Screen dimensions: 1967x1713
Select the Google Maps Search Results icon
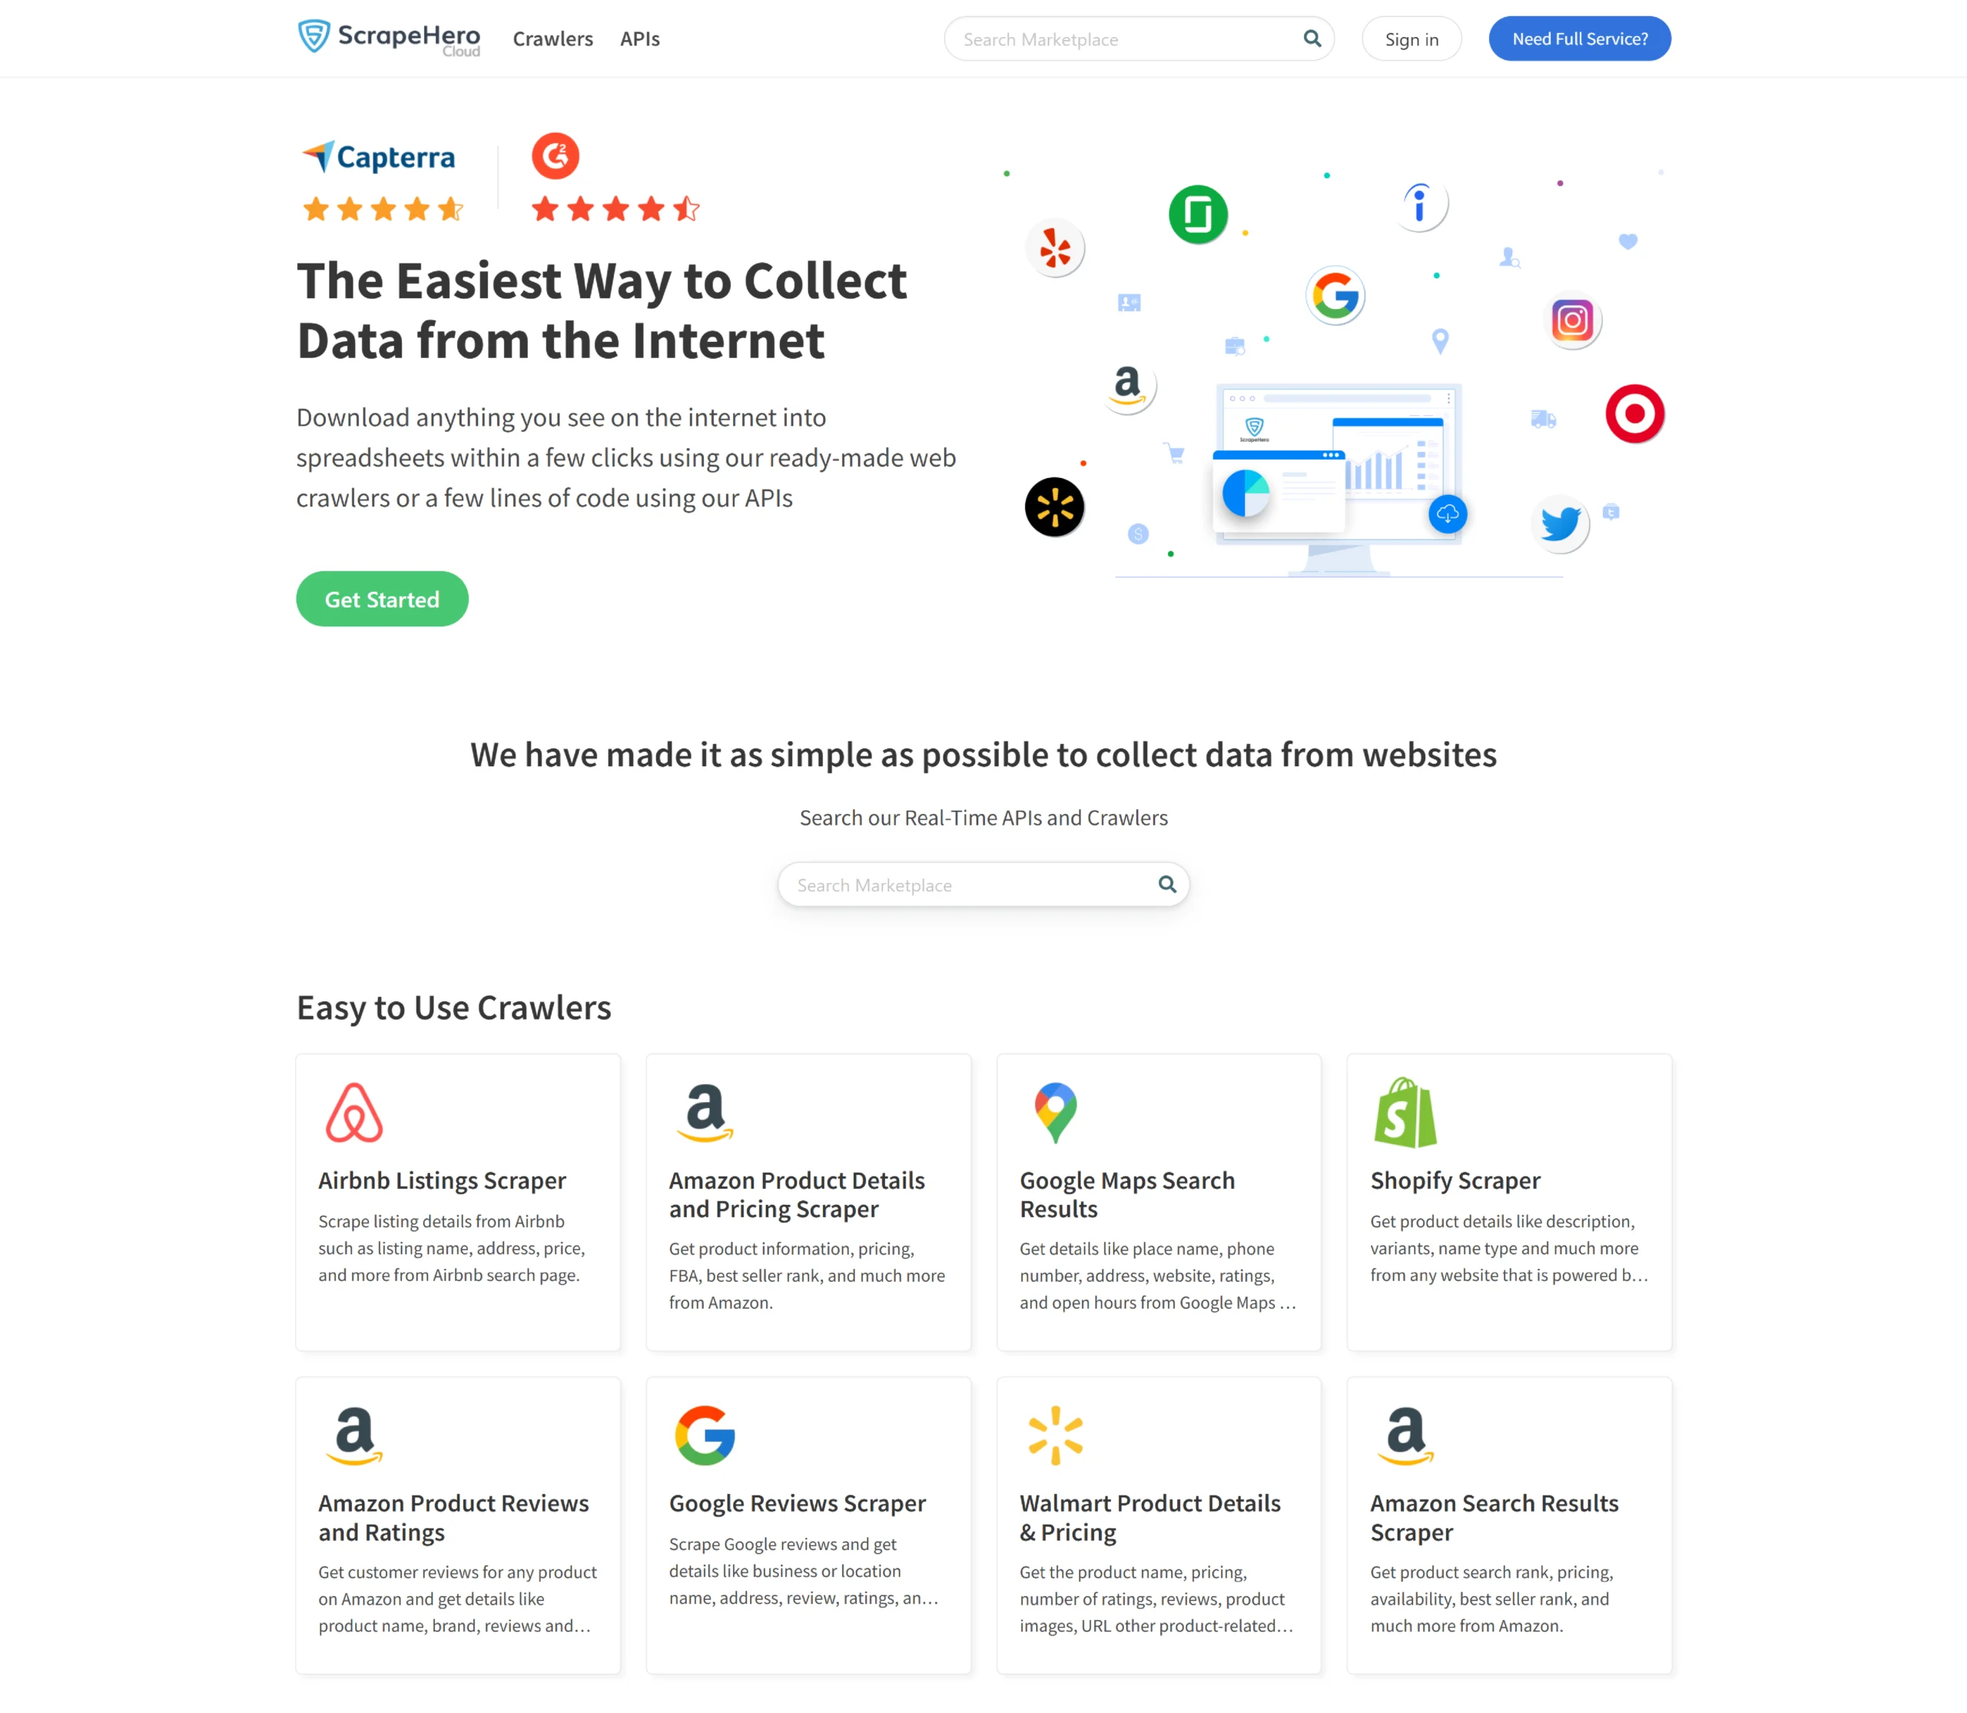(x=1053, y=1110)
